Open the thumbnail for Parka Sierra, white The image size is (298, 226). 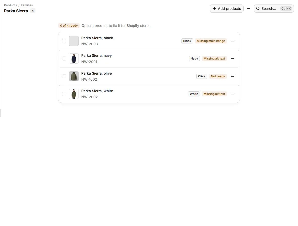(74, 94)
